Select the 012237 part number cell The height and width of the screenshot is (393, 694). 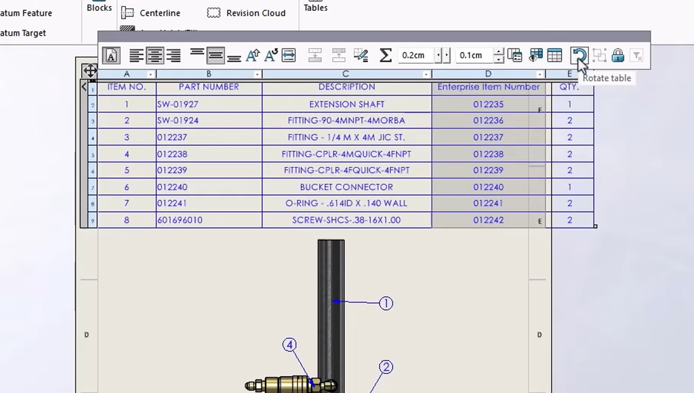pos(209,137)
